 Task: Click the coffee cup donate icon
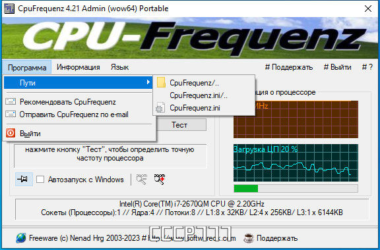pyautogui.click(x=249, y=238)
